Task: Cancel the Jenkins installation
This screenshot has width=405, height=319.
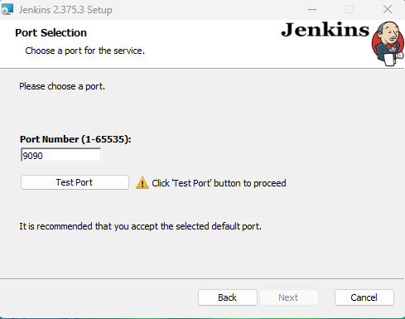Action: coord(364,297)
